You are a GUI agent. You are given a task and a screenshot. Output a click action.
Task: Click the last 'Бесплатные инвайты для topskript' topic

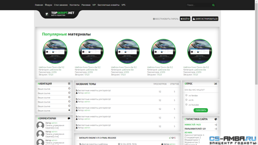[x=94, y=125]
